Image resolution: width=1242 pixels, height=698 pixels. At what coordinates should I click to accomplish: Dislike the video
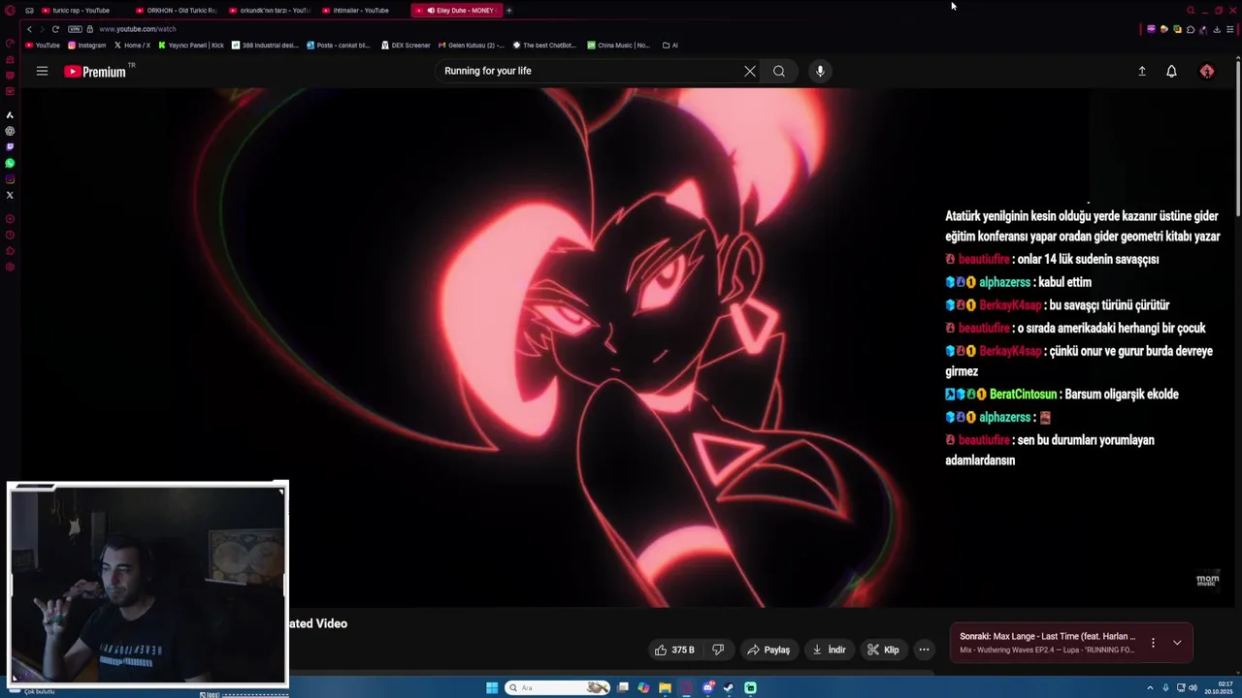click(718, 650)
